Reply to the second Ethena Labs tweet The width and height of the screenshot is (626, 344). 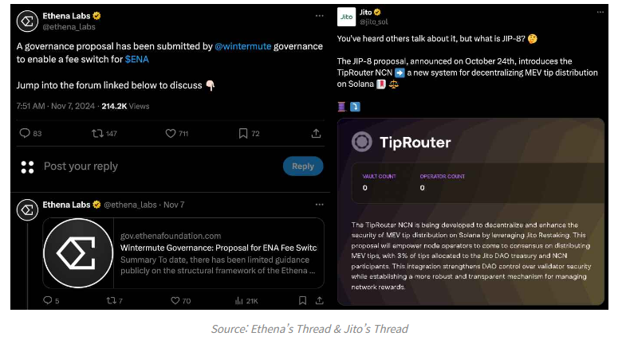(x=47, y=300)
